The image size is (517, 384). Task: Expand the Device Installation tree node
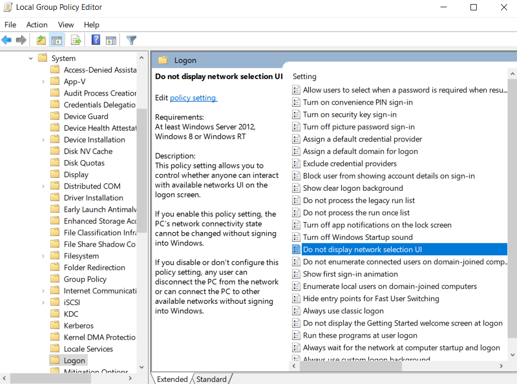pos(43,140)
